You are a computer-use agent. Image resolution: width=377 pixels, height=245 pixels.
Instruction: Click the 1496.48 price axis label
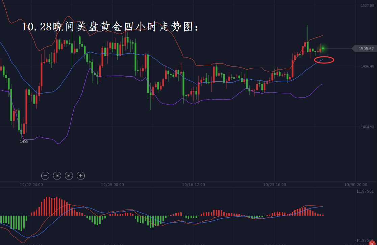click(367, 66)
